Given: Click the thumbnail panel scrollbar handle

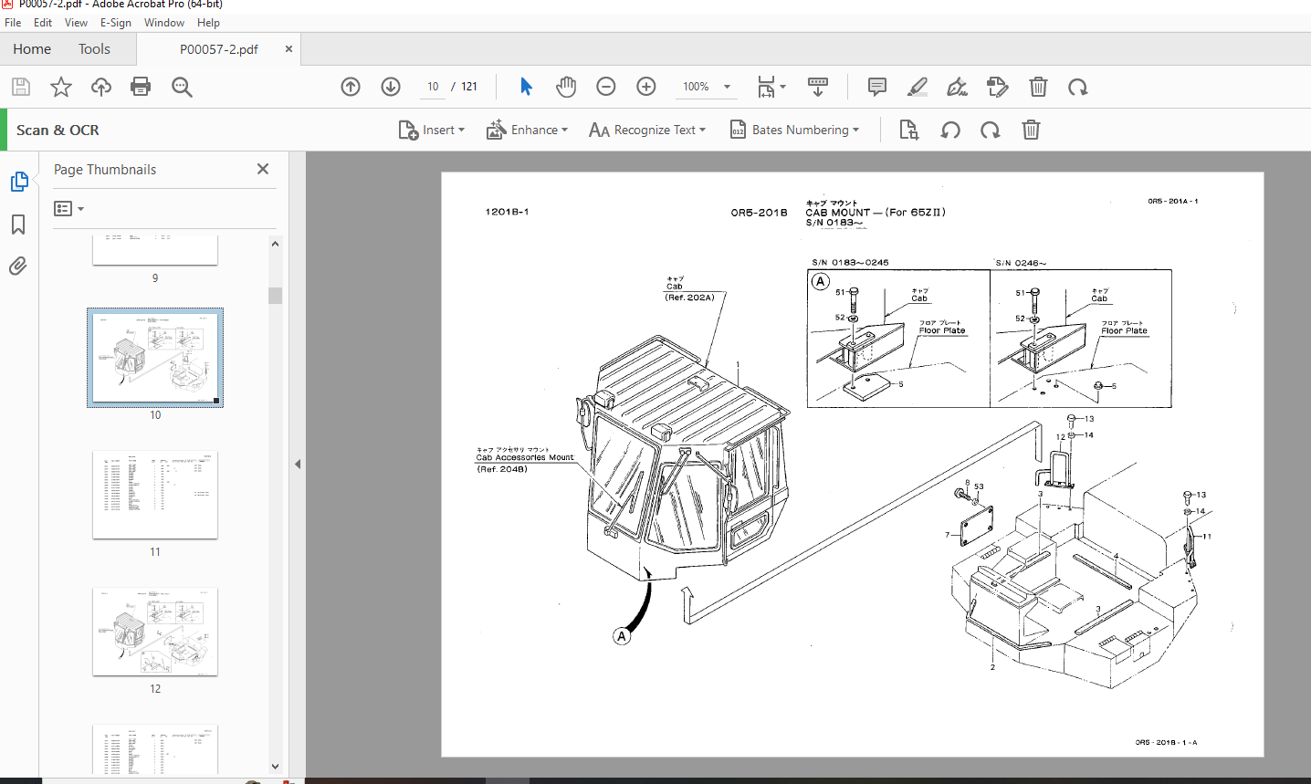Looking at the screenshot, I should click(275, 295).
